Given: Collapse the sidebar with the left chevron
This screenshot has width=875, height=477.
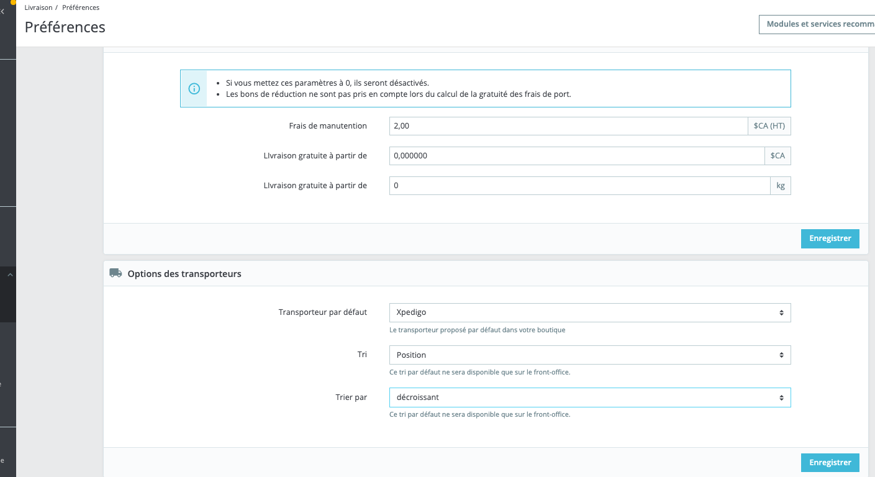Looking at the screenshot, I should point(3,12).
